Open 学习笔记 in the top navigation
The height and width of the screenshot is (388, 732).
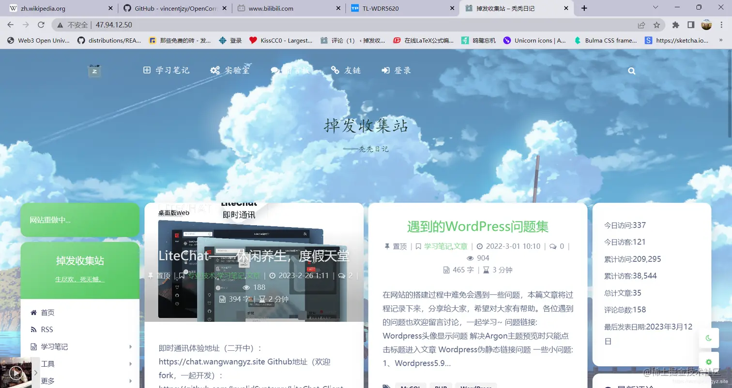click(x=166, y=71)
